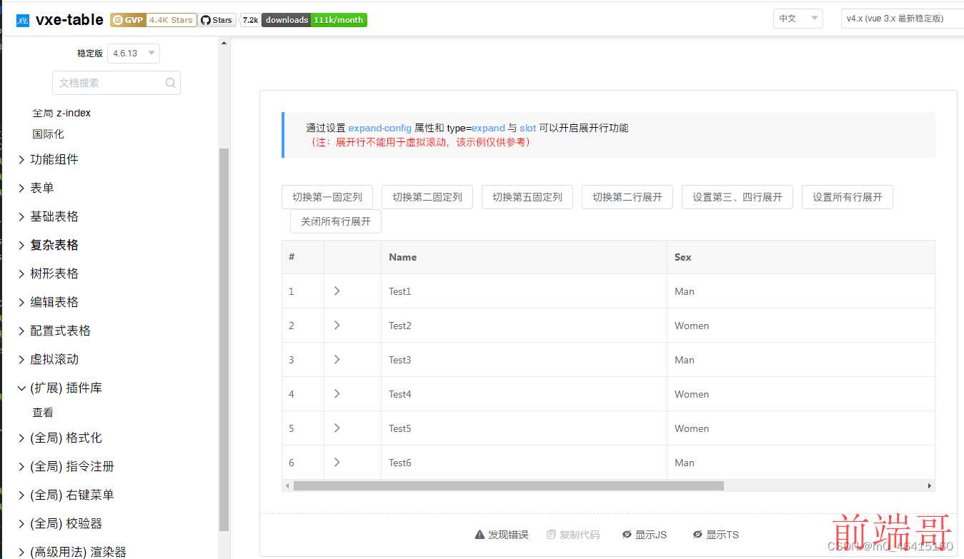Expand the 表单 menu section
Screen dimensions: 964x559
(x=36, y=188)
